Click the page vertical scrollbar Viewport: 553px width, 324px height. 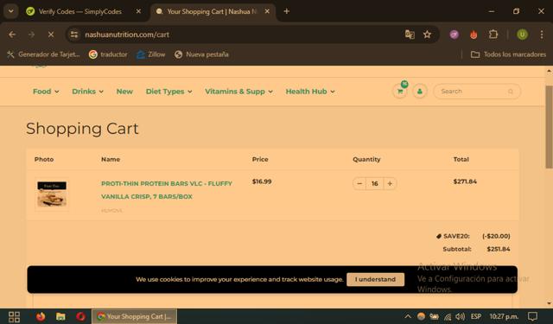point(549,127)
